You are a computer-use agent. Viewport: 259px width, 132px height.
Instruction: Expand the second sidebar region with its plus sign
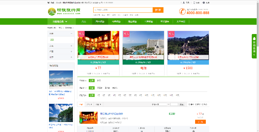tap(71, 46)
